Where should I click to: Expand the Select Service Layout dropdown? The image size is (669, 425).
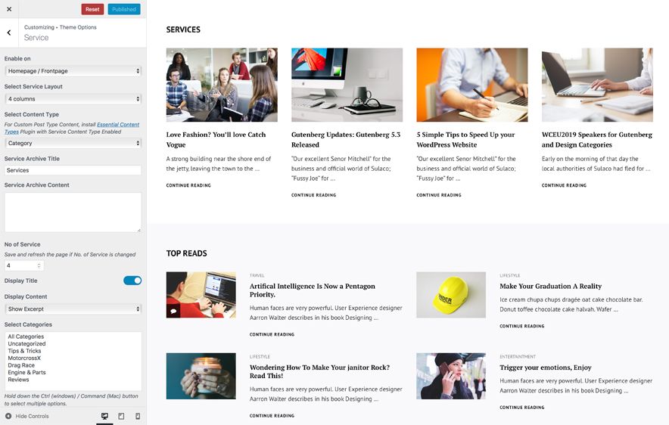[x=73, y=99]
